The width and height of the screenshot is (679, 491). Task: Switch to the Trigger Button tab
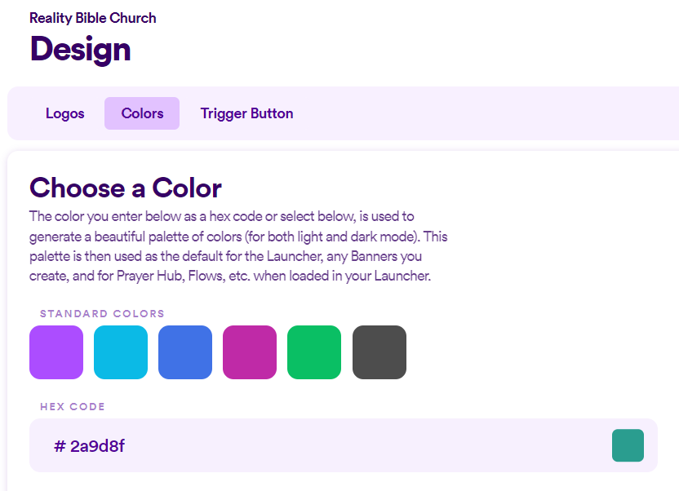point(246,113)
